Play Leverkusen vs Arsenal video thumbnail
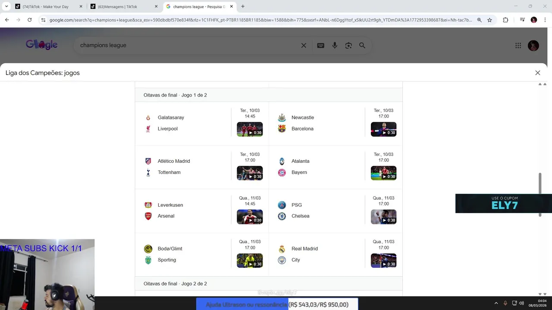The width and height of the screenshot is (552, 310). click(x=250, y=217)
